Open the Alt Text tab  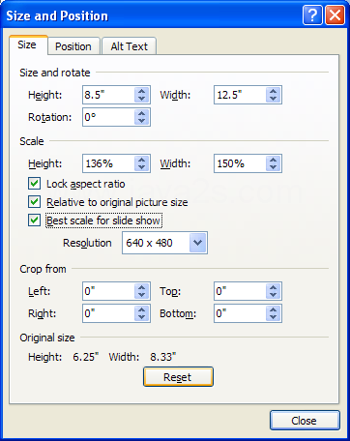coord(129,46)
